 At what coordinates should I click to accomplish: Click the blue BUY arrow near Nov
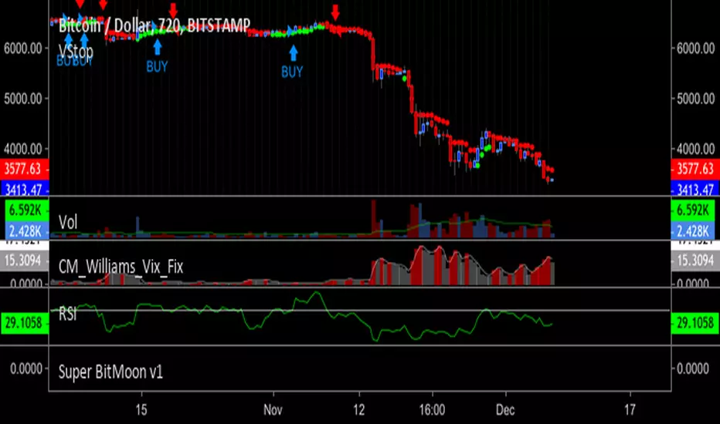pos(294,52)
